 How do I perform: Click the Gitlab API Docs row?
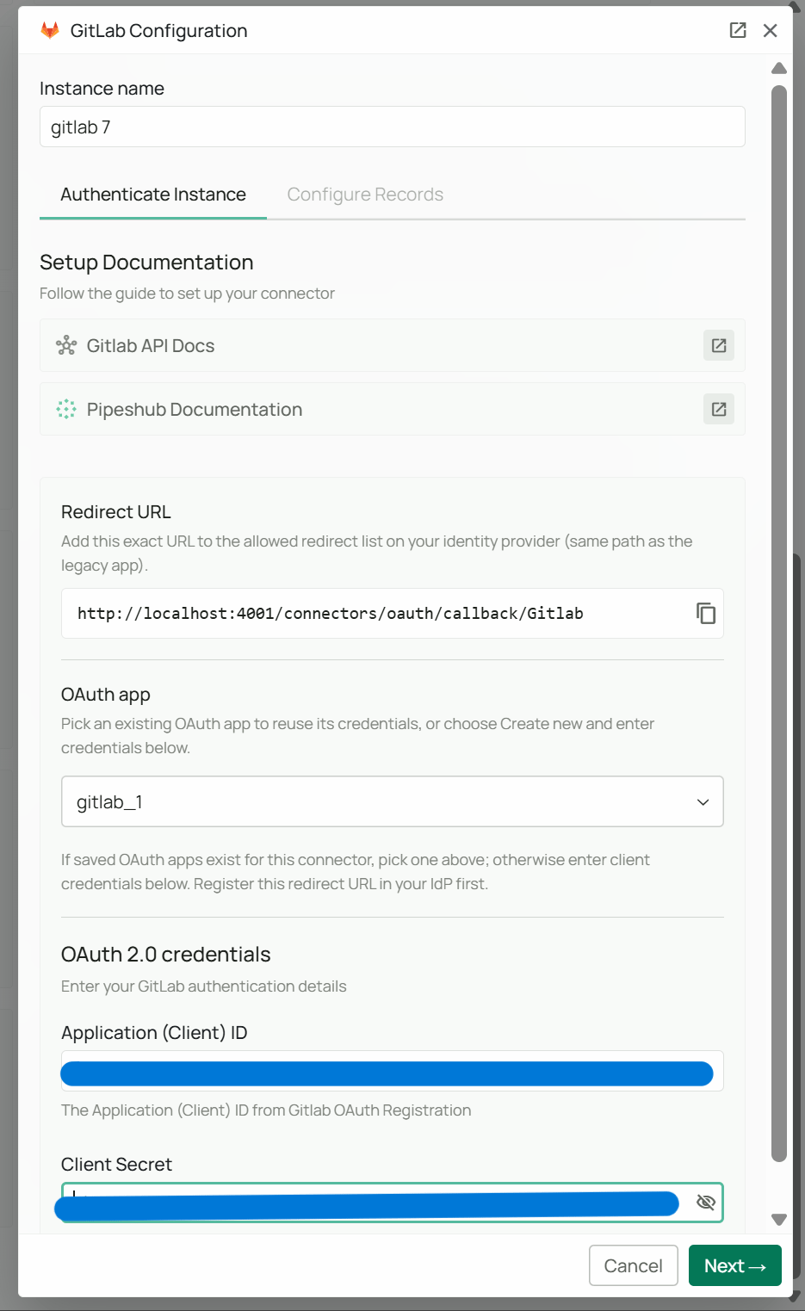coord(393,345)
